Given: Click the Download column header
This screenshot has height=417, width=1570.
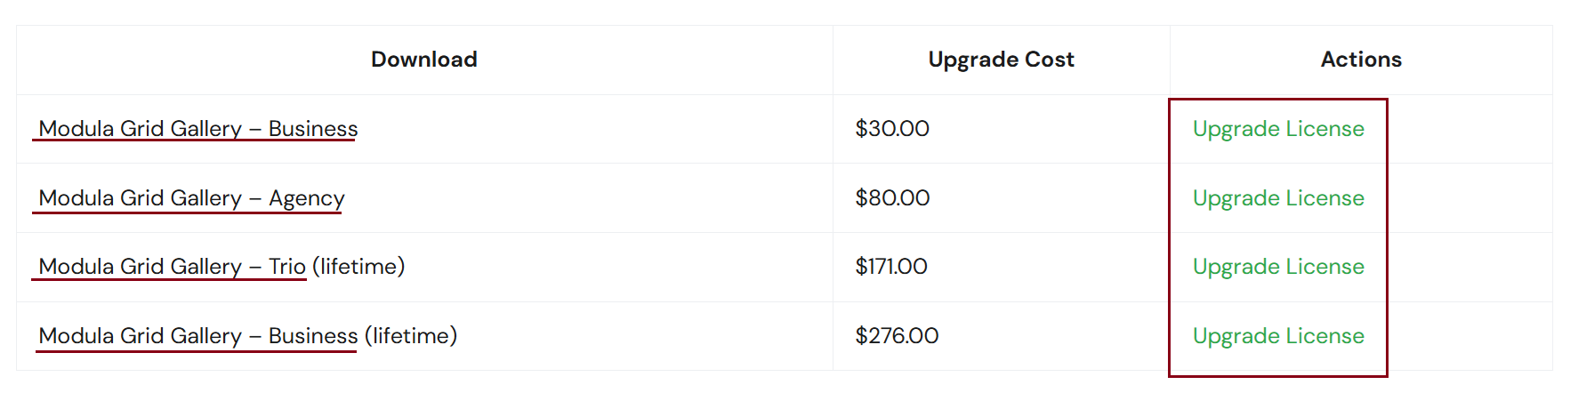Looking at the screenshot, I should point(424,60).
